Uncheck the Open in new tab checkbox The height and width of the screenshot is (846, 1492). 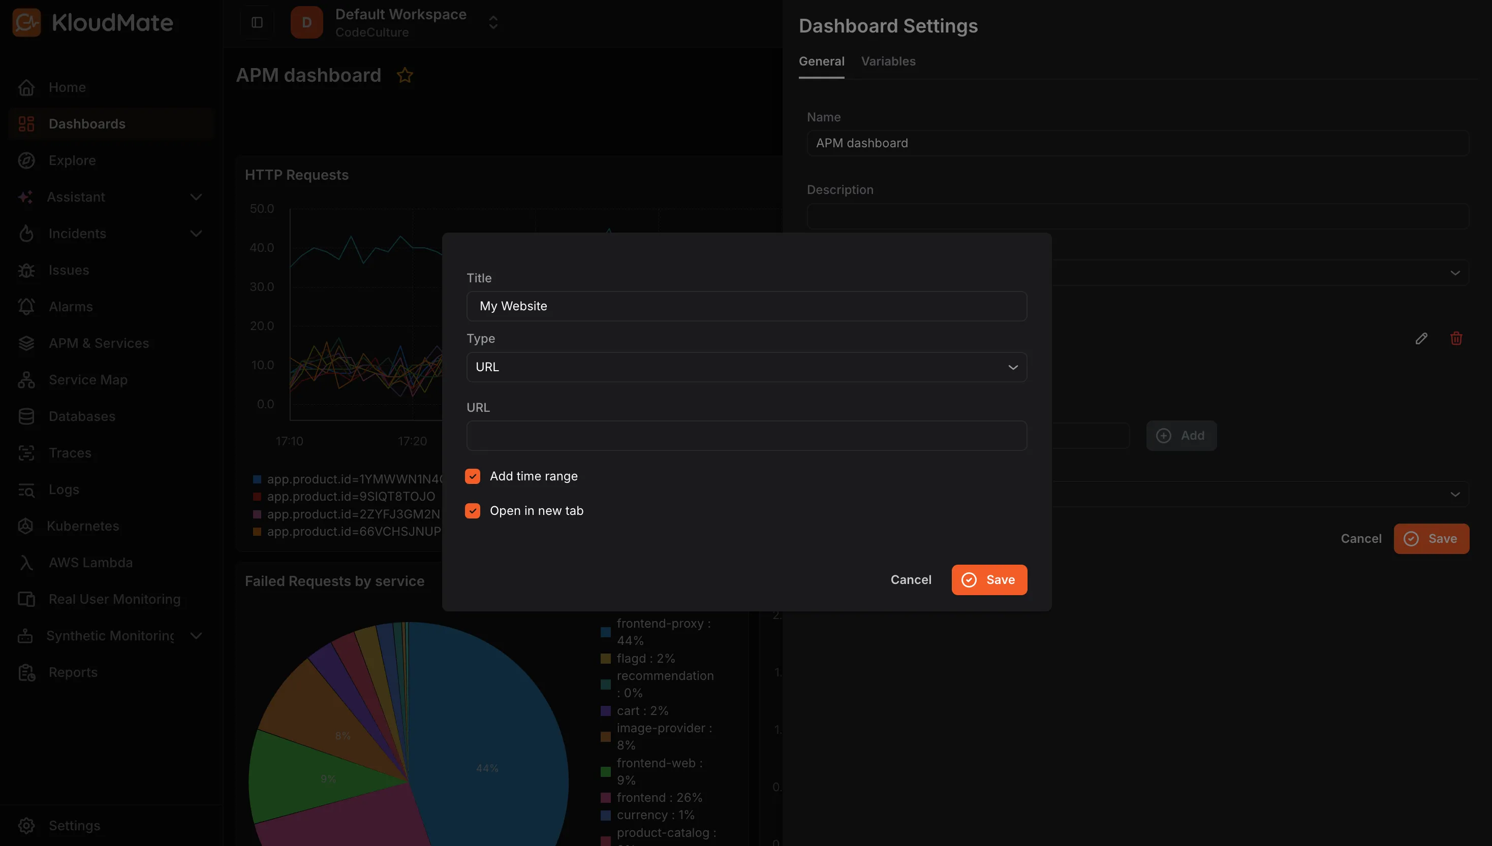(473, 511)
